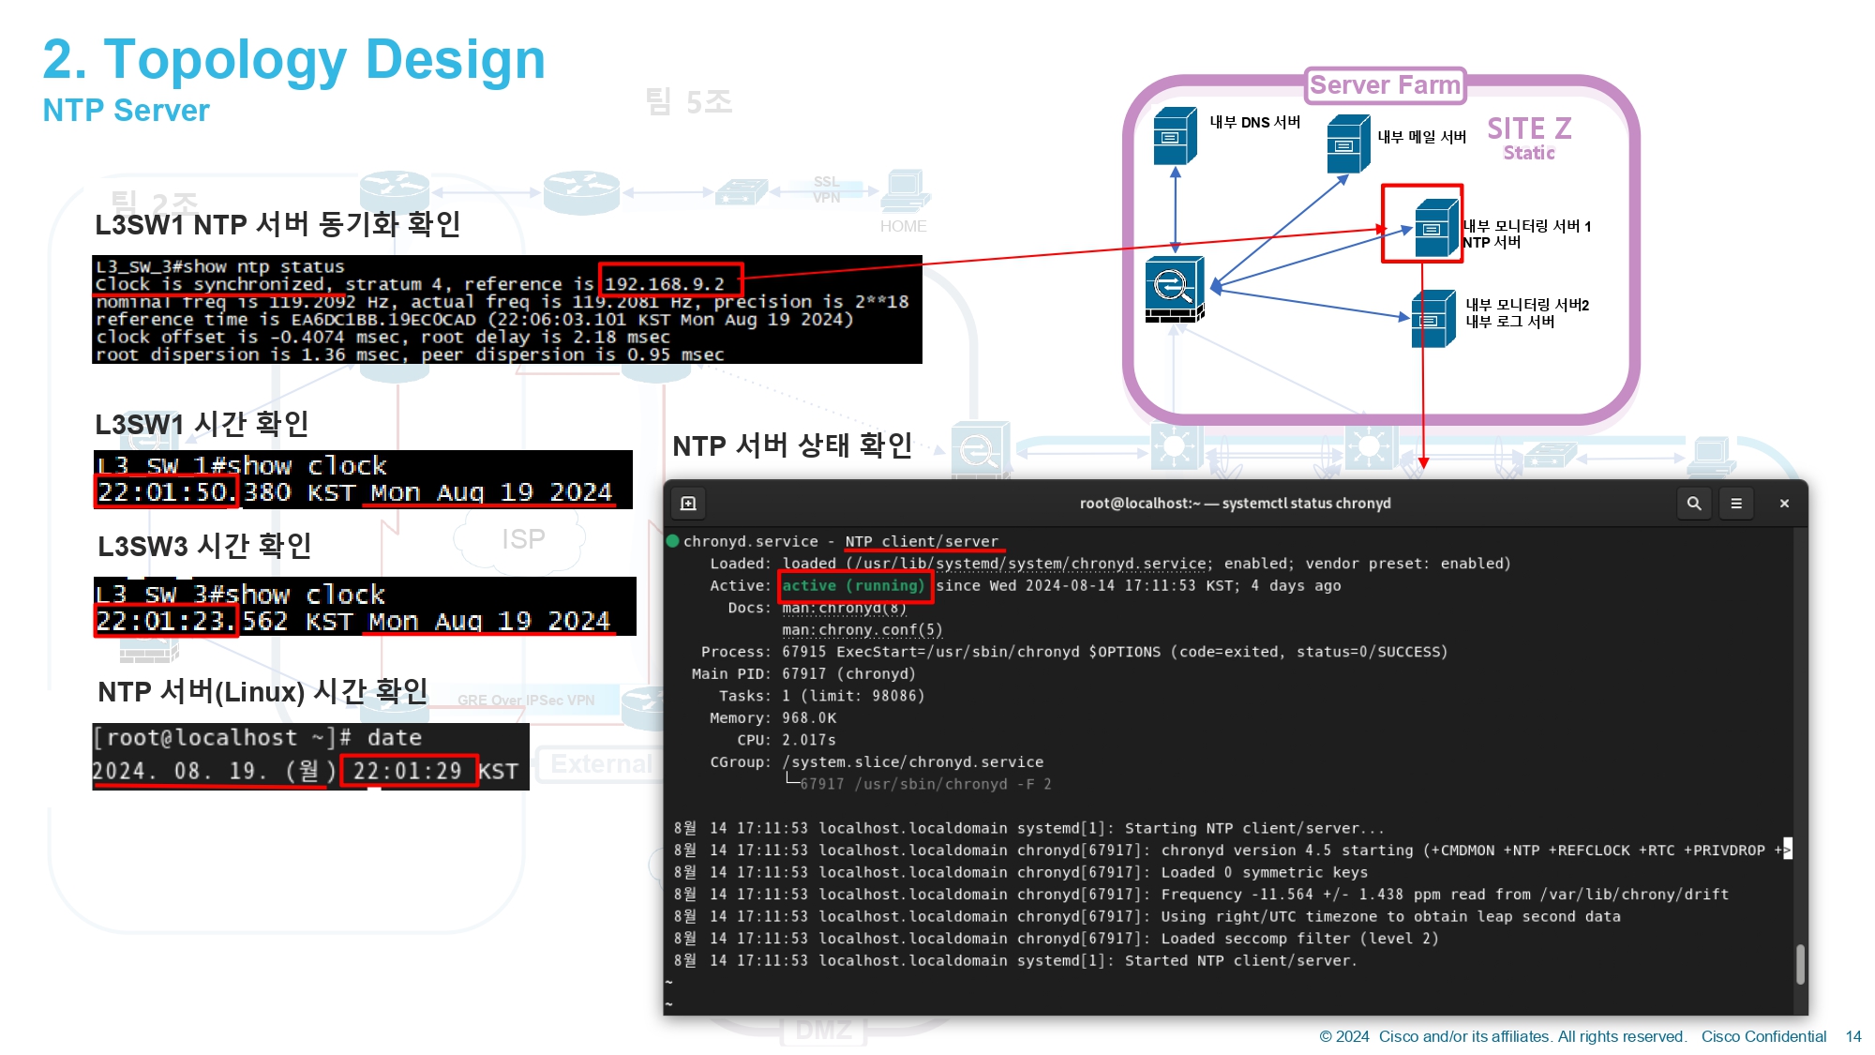Viewport: 1875px width, 1055px height.
Task: Click the internal DNS server icon
Action: click(x=1175, y=136)
